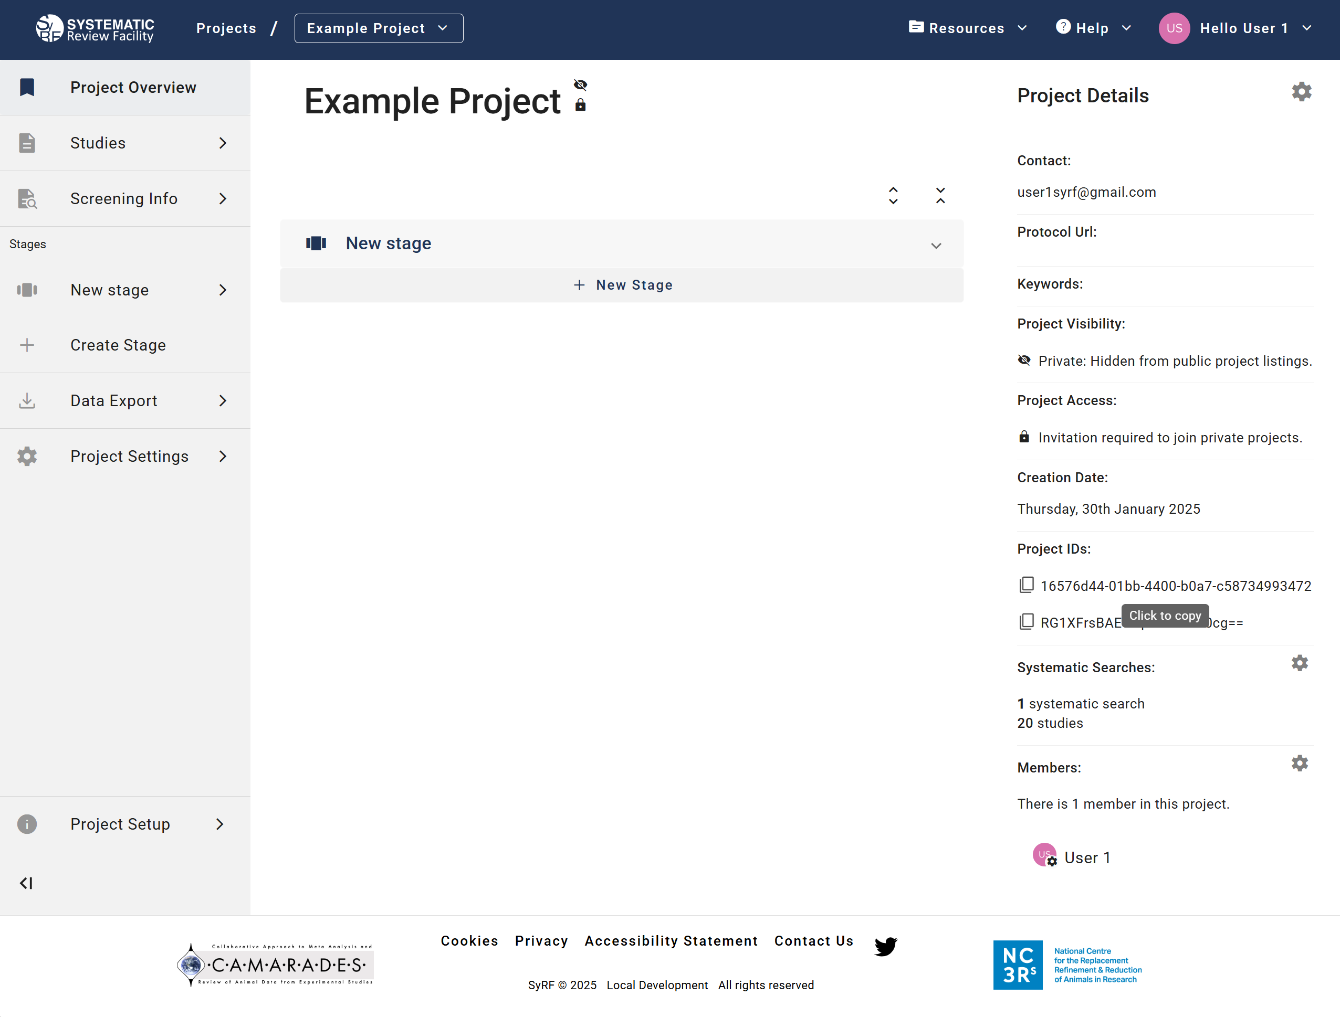Open the Systematic Searches settings gear

click(1300, 663)
